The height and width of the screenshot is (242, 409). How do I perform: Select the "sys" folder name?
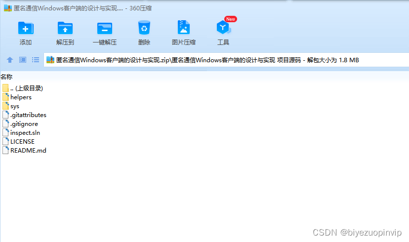click(x=15, y=106)
